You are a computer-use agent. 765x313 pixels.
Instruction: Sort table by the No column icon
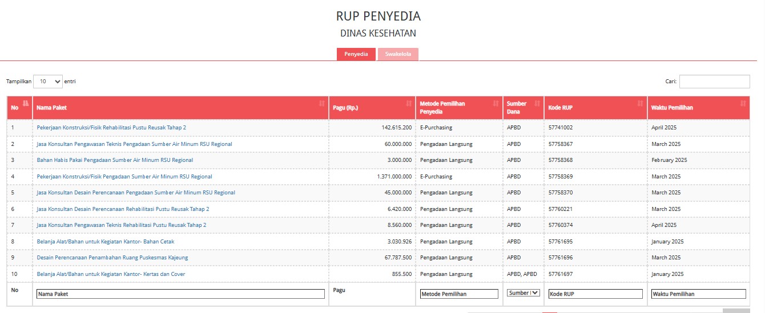click(26, 103)
